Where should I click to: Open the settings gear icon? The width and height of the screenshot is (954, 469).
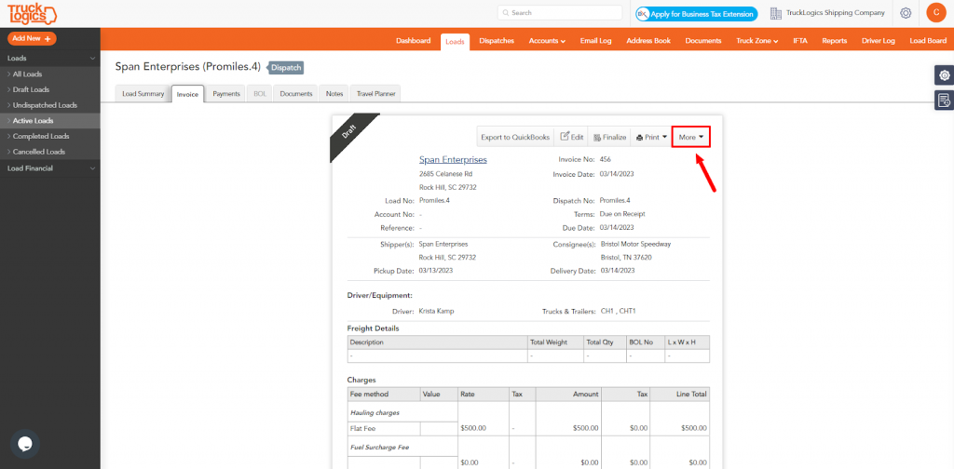click(x=906, y=13)
